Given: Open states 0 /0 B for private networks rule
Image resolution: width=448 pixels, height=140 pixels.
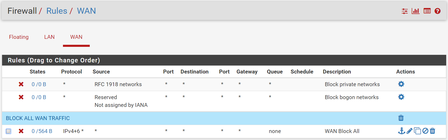Looking at the screenshot, I should coord(39,84).
